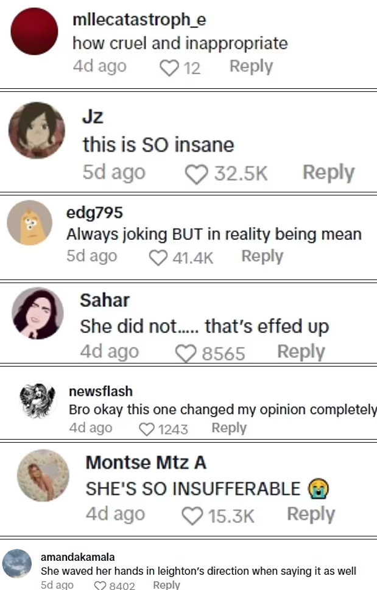This screenshot has height=590, width=377.
Task: Like newsflash's comment with the heart
Action: [147, 429]
